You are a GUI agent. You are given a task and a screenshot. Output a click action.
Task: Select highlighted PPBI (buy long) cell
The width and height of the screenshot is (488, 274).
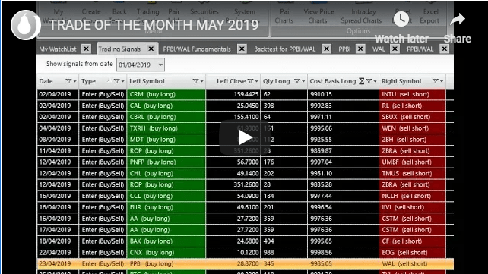point(166,263)
